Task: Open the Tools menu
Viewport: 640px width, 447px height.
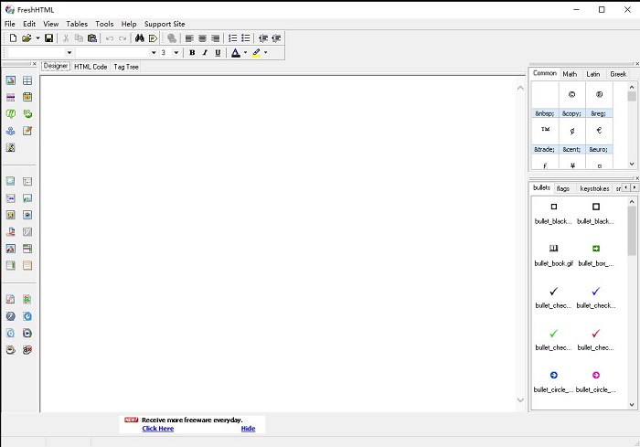Action: coord(104,24)
